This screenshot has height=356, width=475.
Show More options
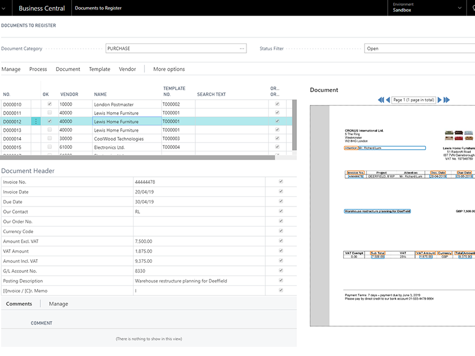point(169,69)
